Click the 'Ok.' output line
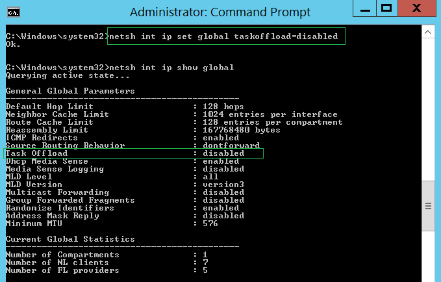Image resolution: width=441 pixels, height=282 pixels. click(x=13, y=44)
